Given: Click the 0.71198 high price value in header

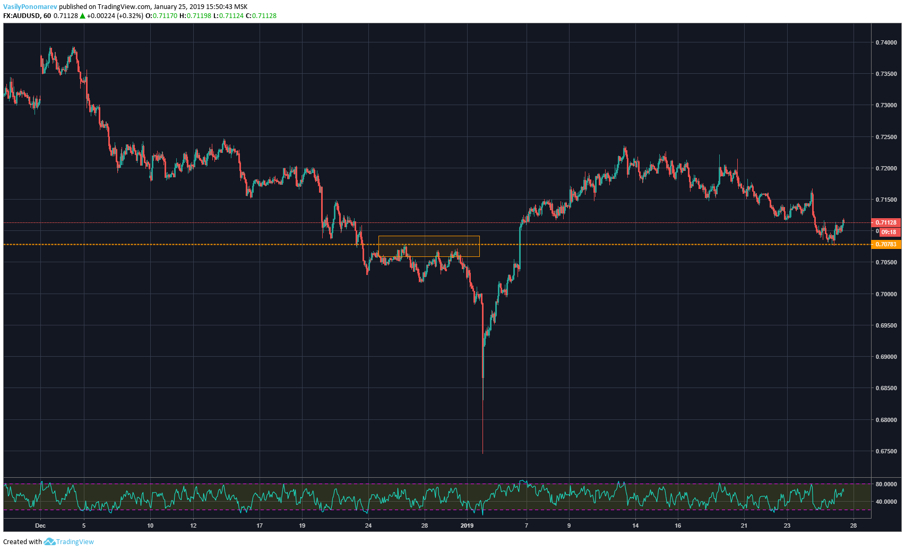Looking at the screenshot, I should pos(199,16).
